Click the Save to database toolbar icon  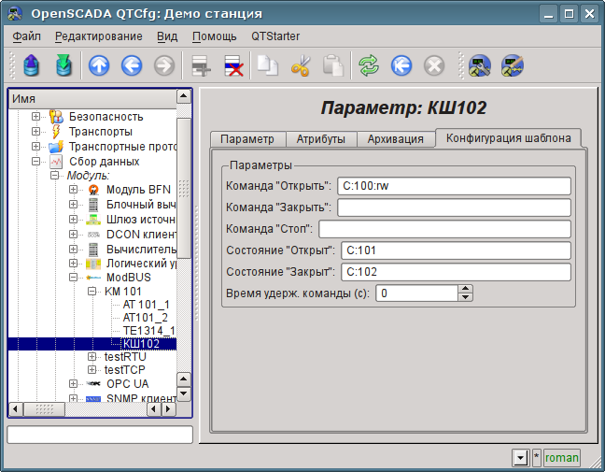coord(63,65)
